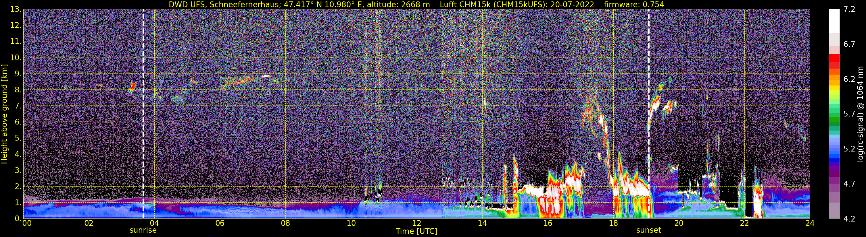866x237 pixels.
Task: Click the "altitude: 2668 m" text in title
Action: [398, 4]
